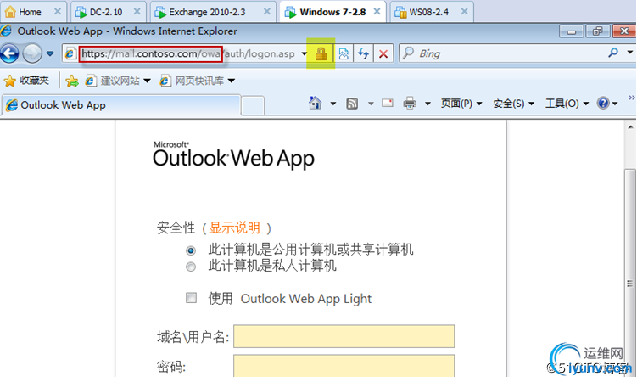
Task: Click the IE Forward navigation button
Action: pyautogui.click(x=32, y=53)
